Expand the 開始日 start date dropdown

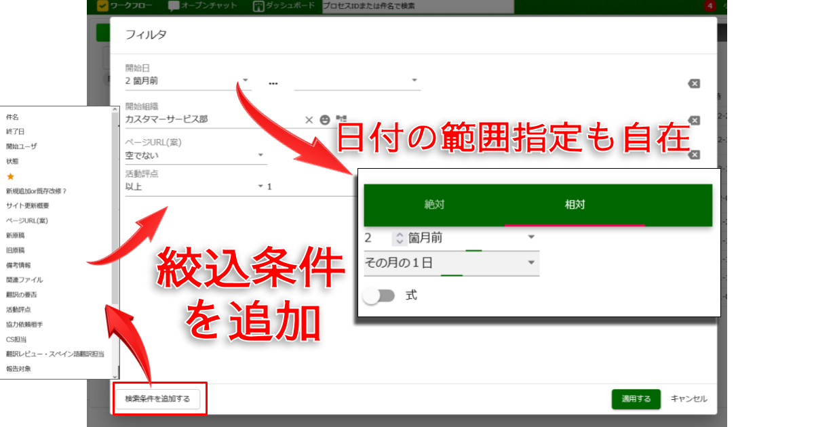pos(246,81)
